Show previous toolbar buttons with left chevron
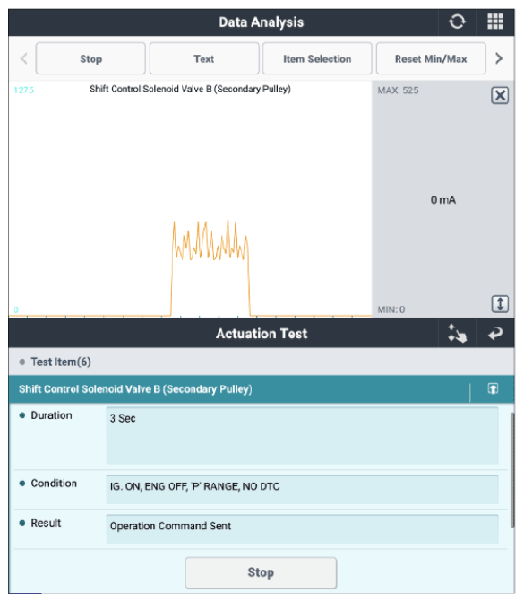Screen dimensions: 524x602 click(24, 58)
